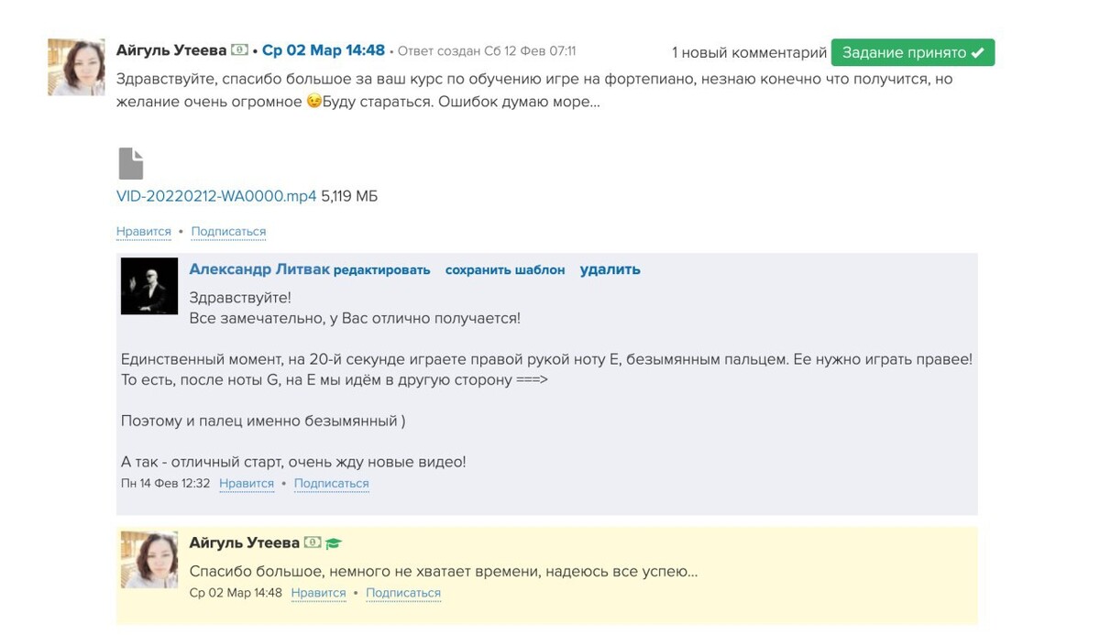Click the money icon in the yellow reply
The image size is (1100, 635).
[313, 543]
